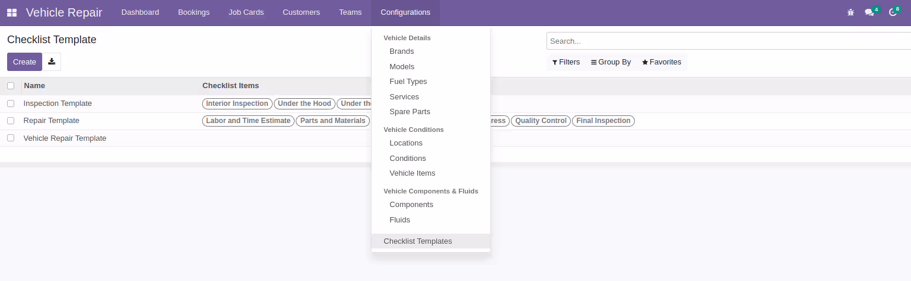Click the Quality Control tag
Screen dimensions: 911x281
point(541,121)
